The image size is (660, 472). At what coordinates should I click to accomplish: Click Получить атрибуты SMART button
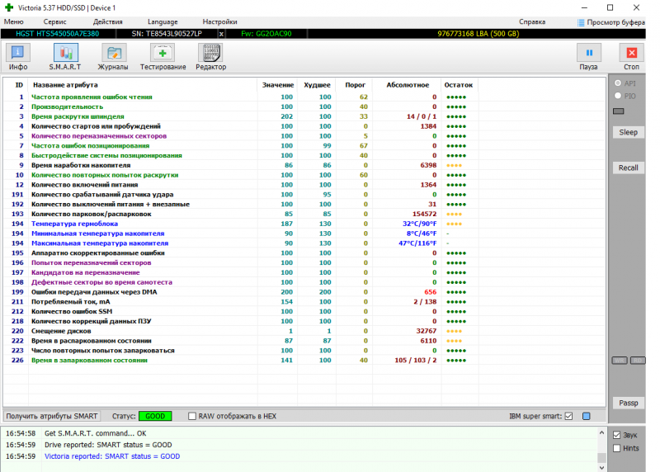(x=54, y=417)
